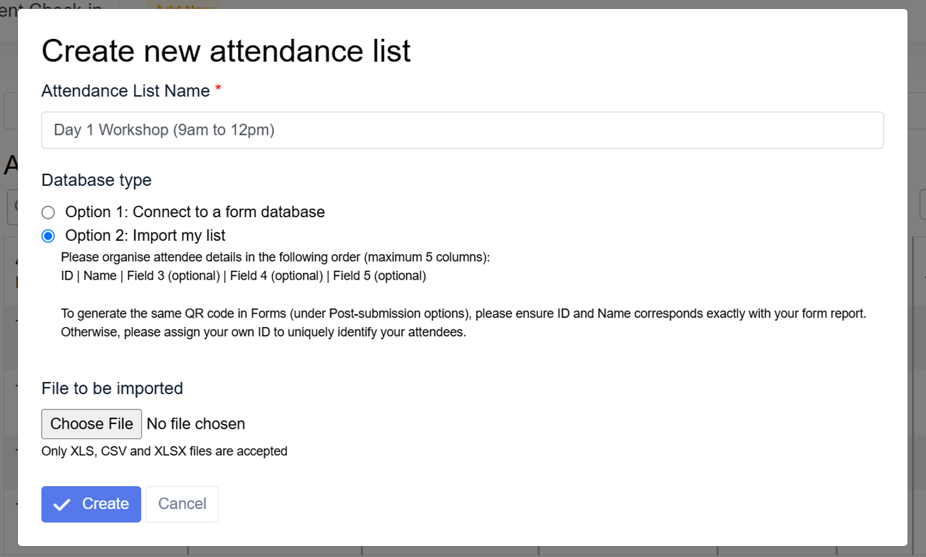Focus the Attendance List Name field
This screenshot has width=926, height=557.
(462, 130)
